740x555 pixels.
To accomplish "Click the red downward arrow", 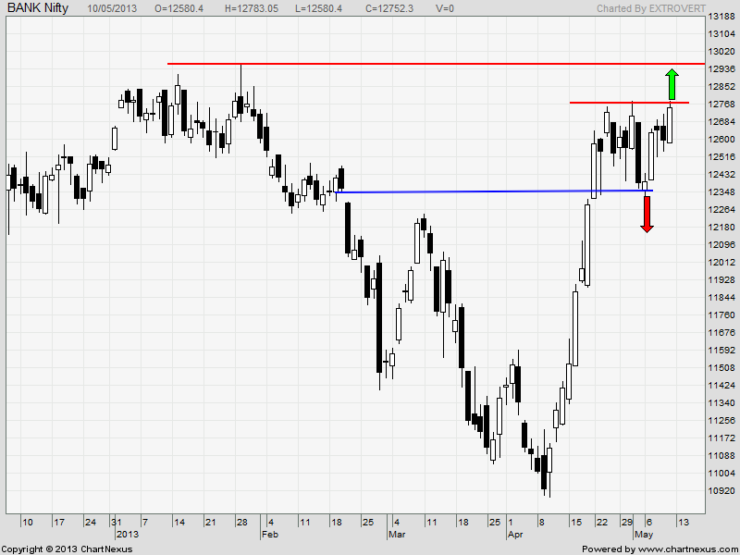I will (647, 213).
